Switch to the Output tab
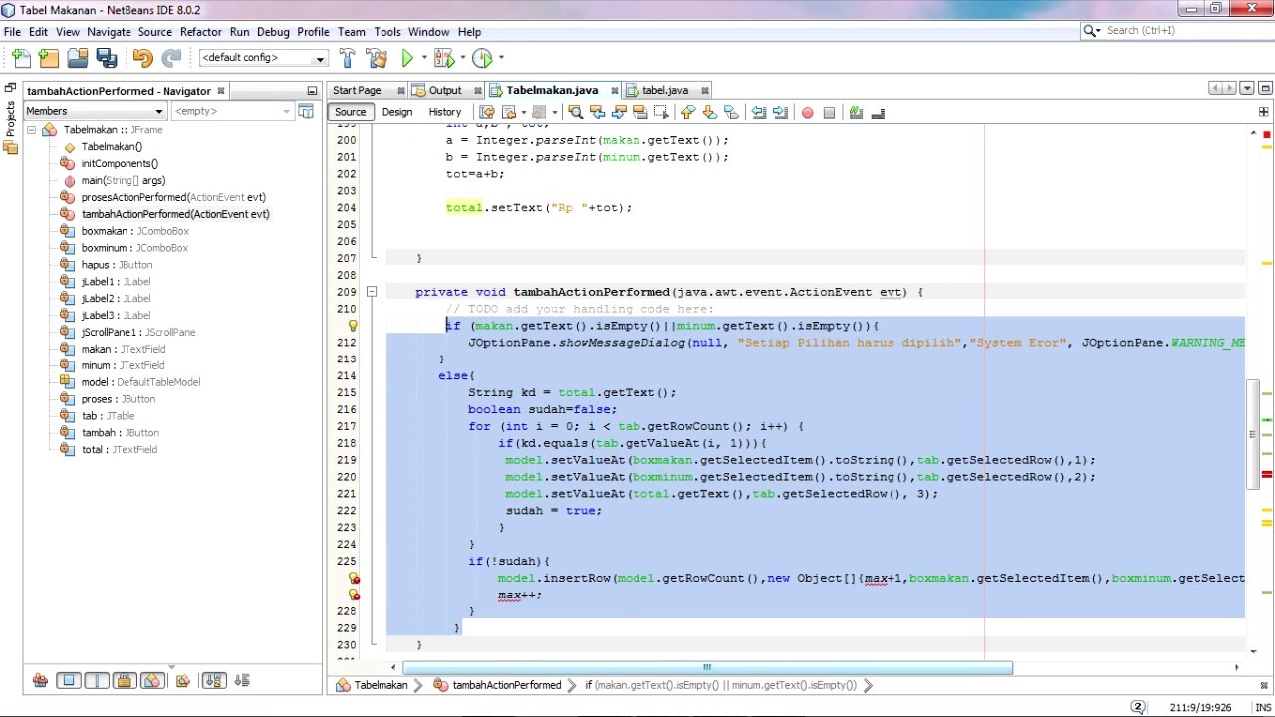The height and width of the screenshot is (717, 1275). point(445,90)
